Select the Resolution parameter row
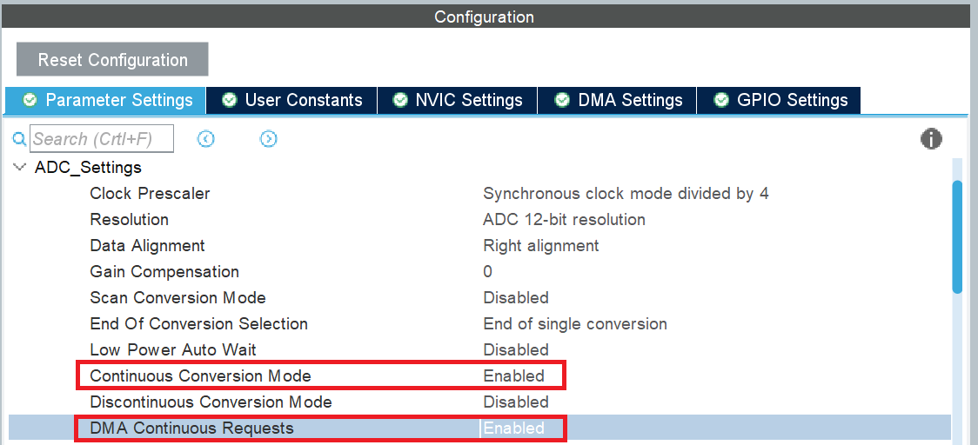This screenshot has height=445, width=978. 480,219
